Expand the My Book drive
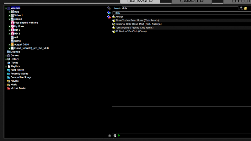This screenshot has height=141, width=251. coord(10,26)
